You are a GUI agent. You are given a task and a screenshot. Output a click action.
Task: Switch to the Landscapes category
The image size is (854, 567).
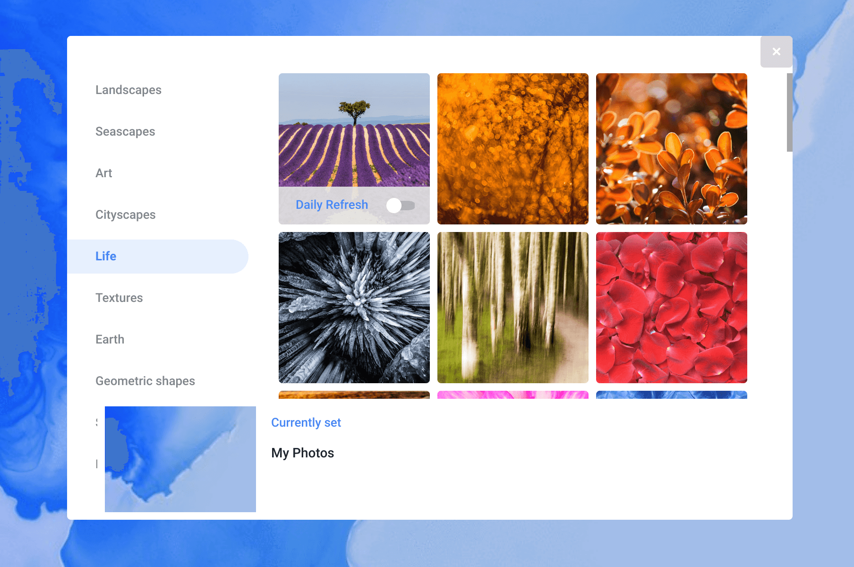[128, 90]
